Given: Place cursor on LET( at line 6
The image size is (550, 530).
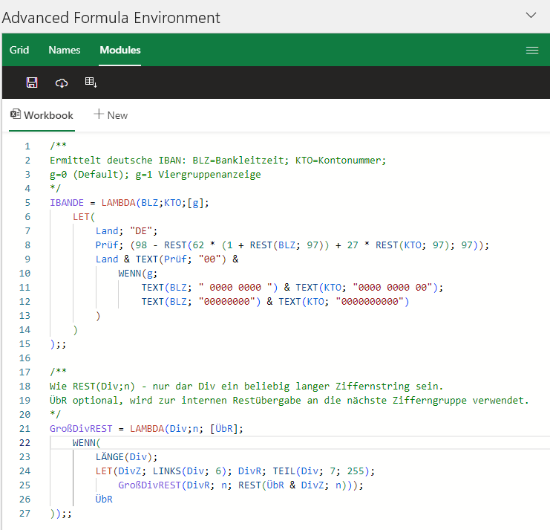Looking at the screenshot, I should pos(84,217).
